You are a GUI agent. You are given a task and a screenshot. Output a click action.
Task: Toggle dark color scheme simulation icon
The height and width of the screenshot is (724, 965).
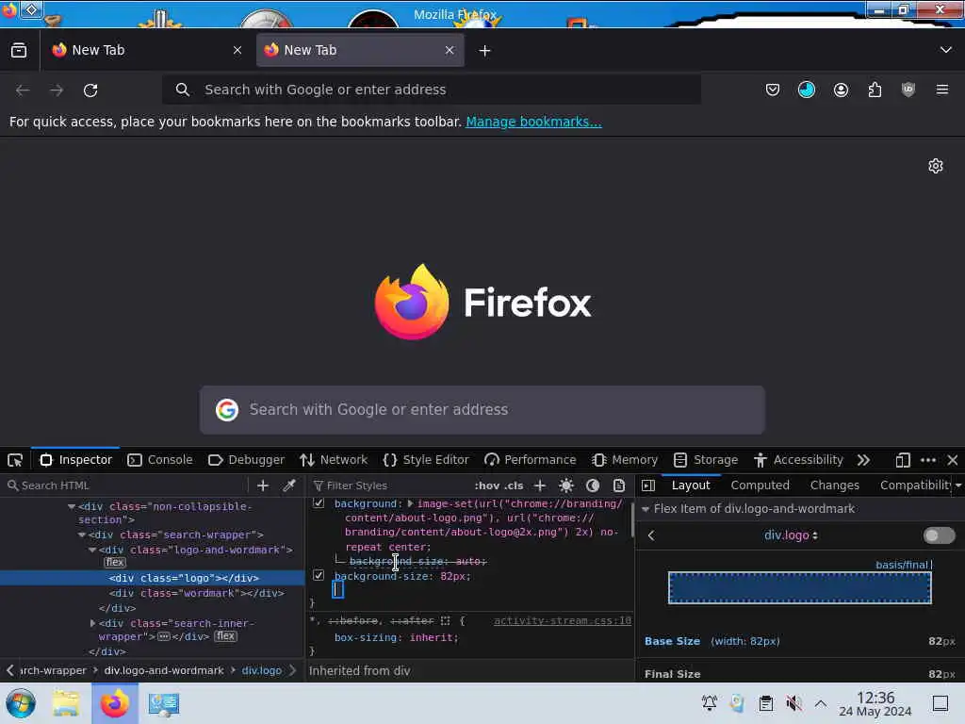tap(593, 485)
